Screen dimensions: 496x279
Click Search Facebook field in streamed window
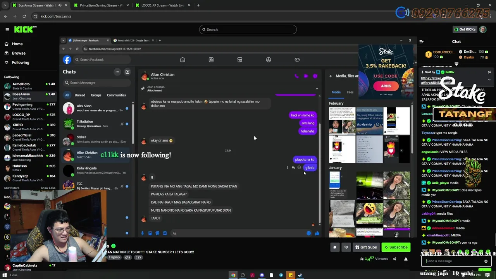click(102, 60)
